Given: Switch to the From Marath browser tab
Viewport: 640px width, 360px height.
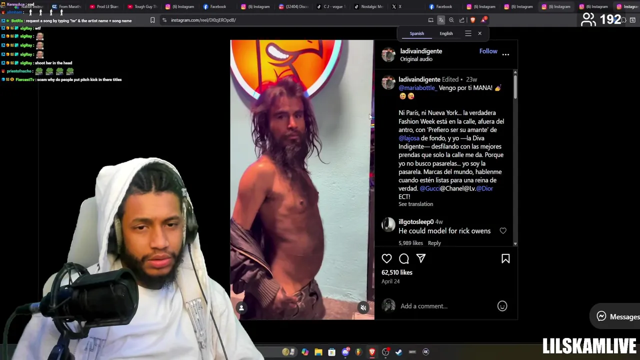Looking at the screenshot, I should pos(66,6).
